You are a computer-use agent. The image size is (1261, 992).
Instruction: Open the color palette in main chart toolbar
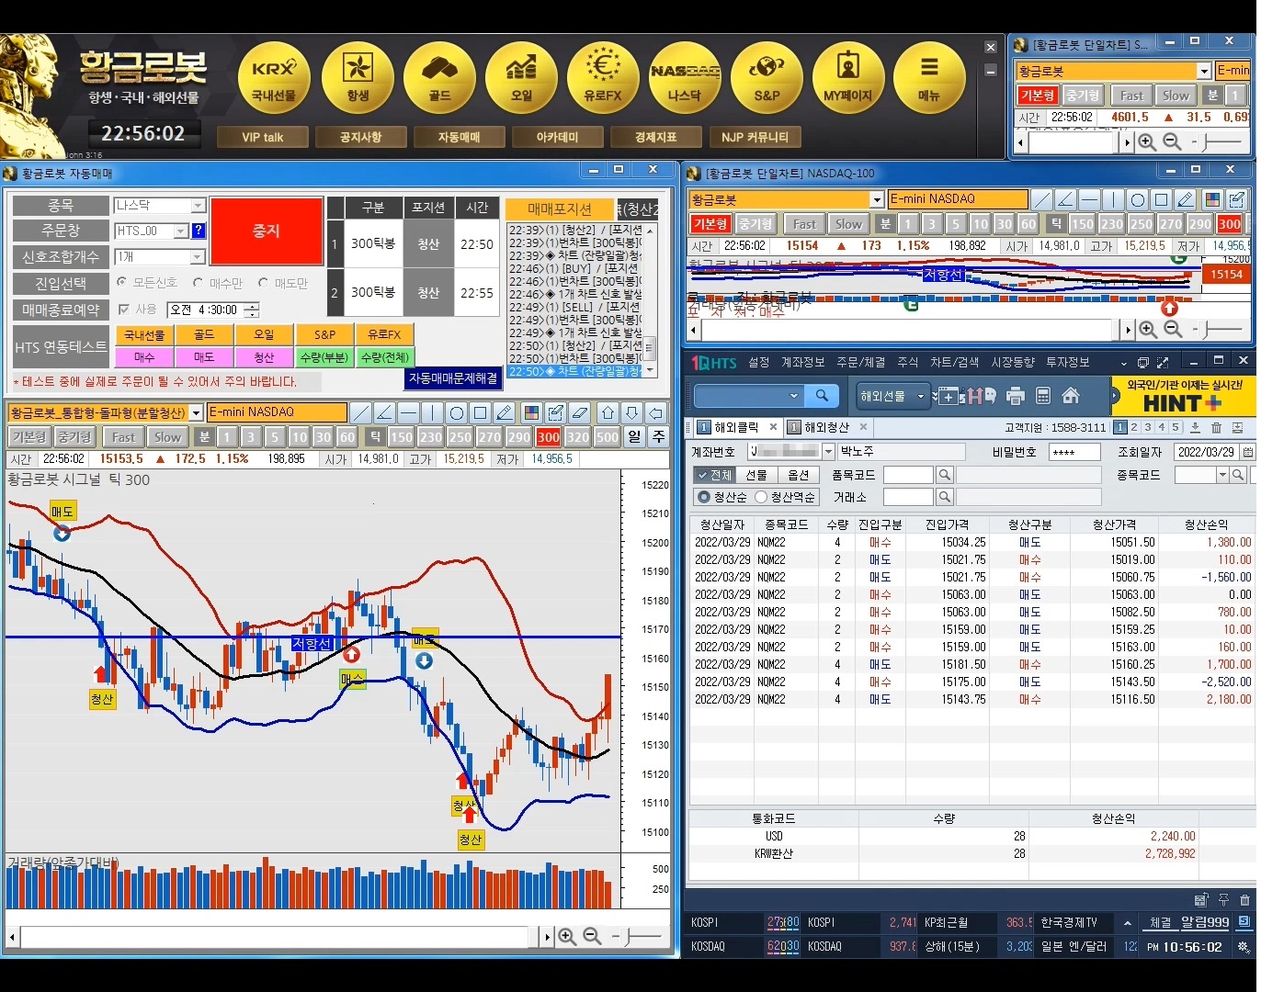pos(531,412)
